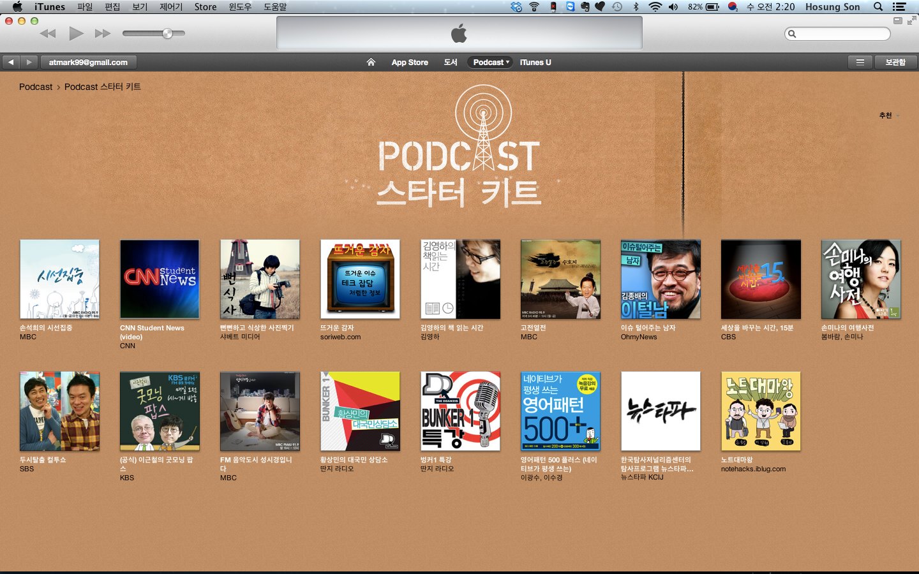Open the 손석희의 시선집중 podcast artwork
919x574 pixels.
(59, 279)
